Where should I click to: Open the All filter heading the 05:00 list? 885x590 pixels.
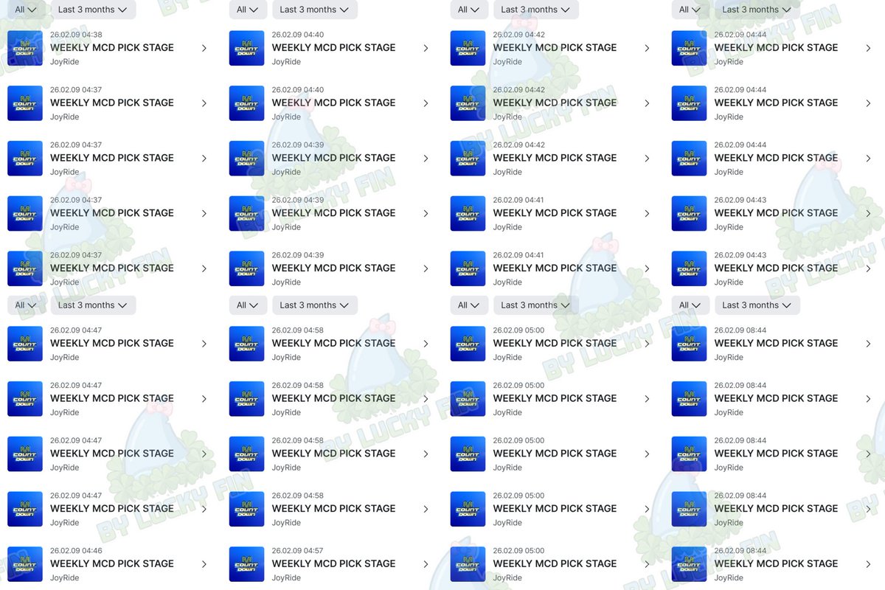468,305
